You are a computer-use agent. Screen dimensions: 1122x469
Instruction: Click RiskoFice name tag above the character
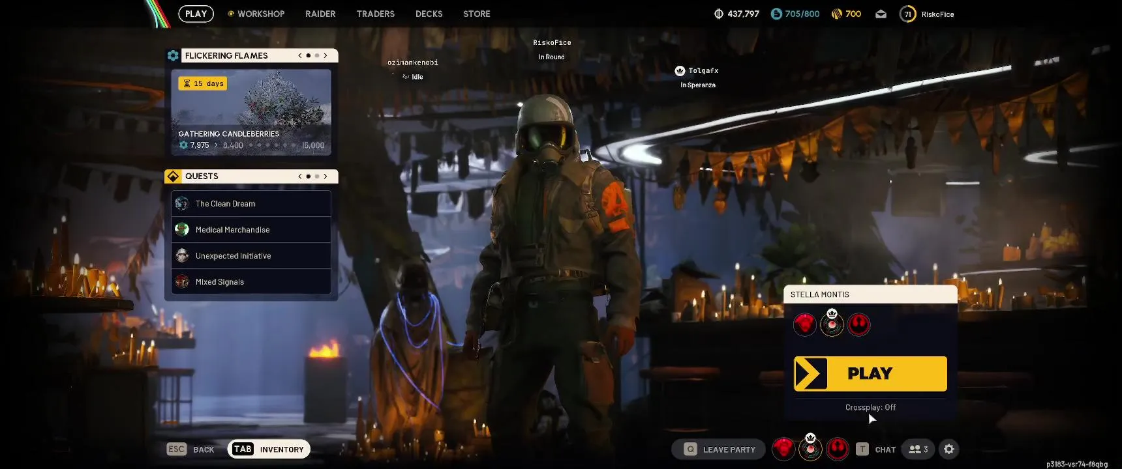pos(552,42)
